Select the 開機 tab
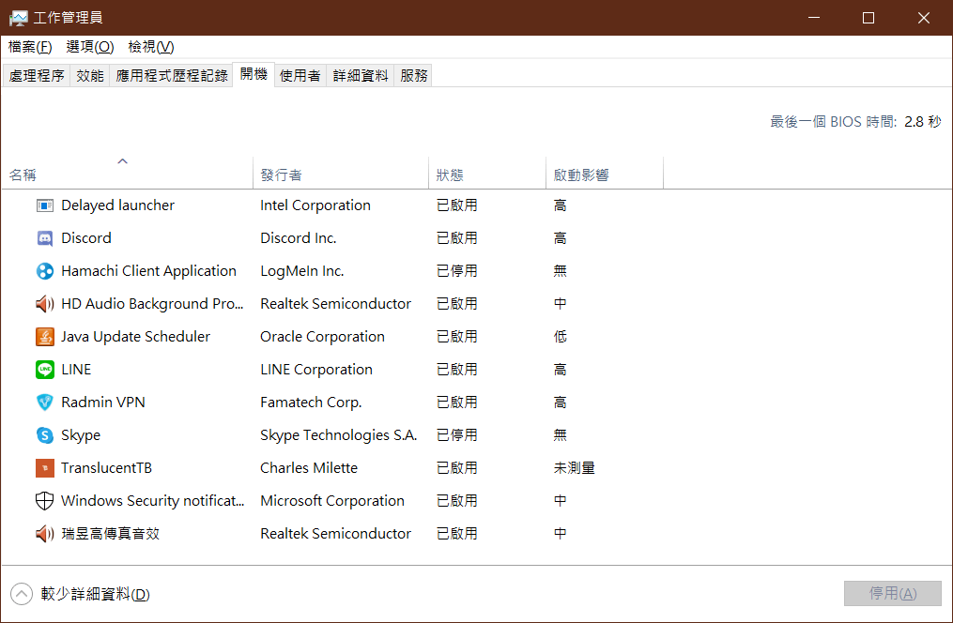 tap(254, 74)
